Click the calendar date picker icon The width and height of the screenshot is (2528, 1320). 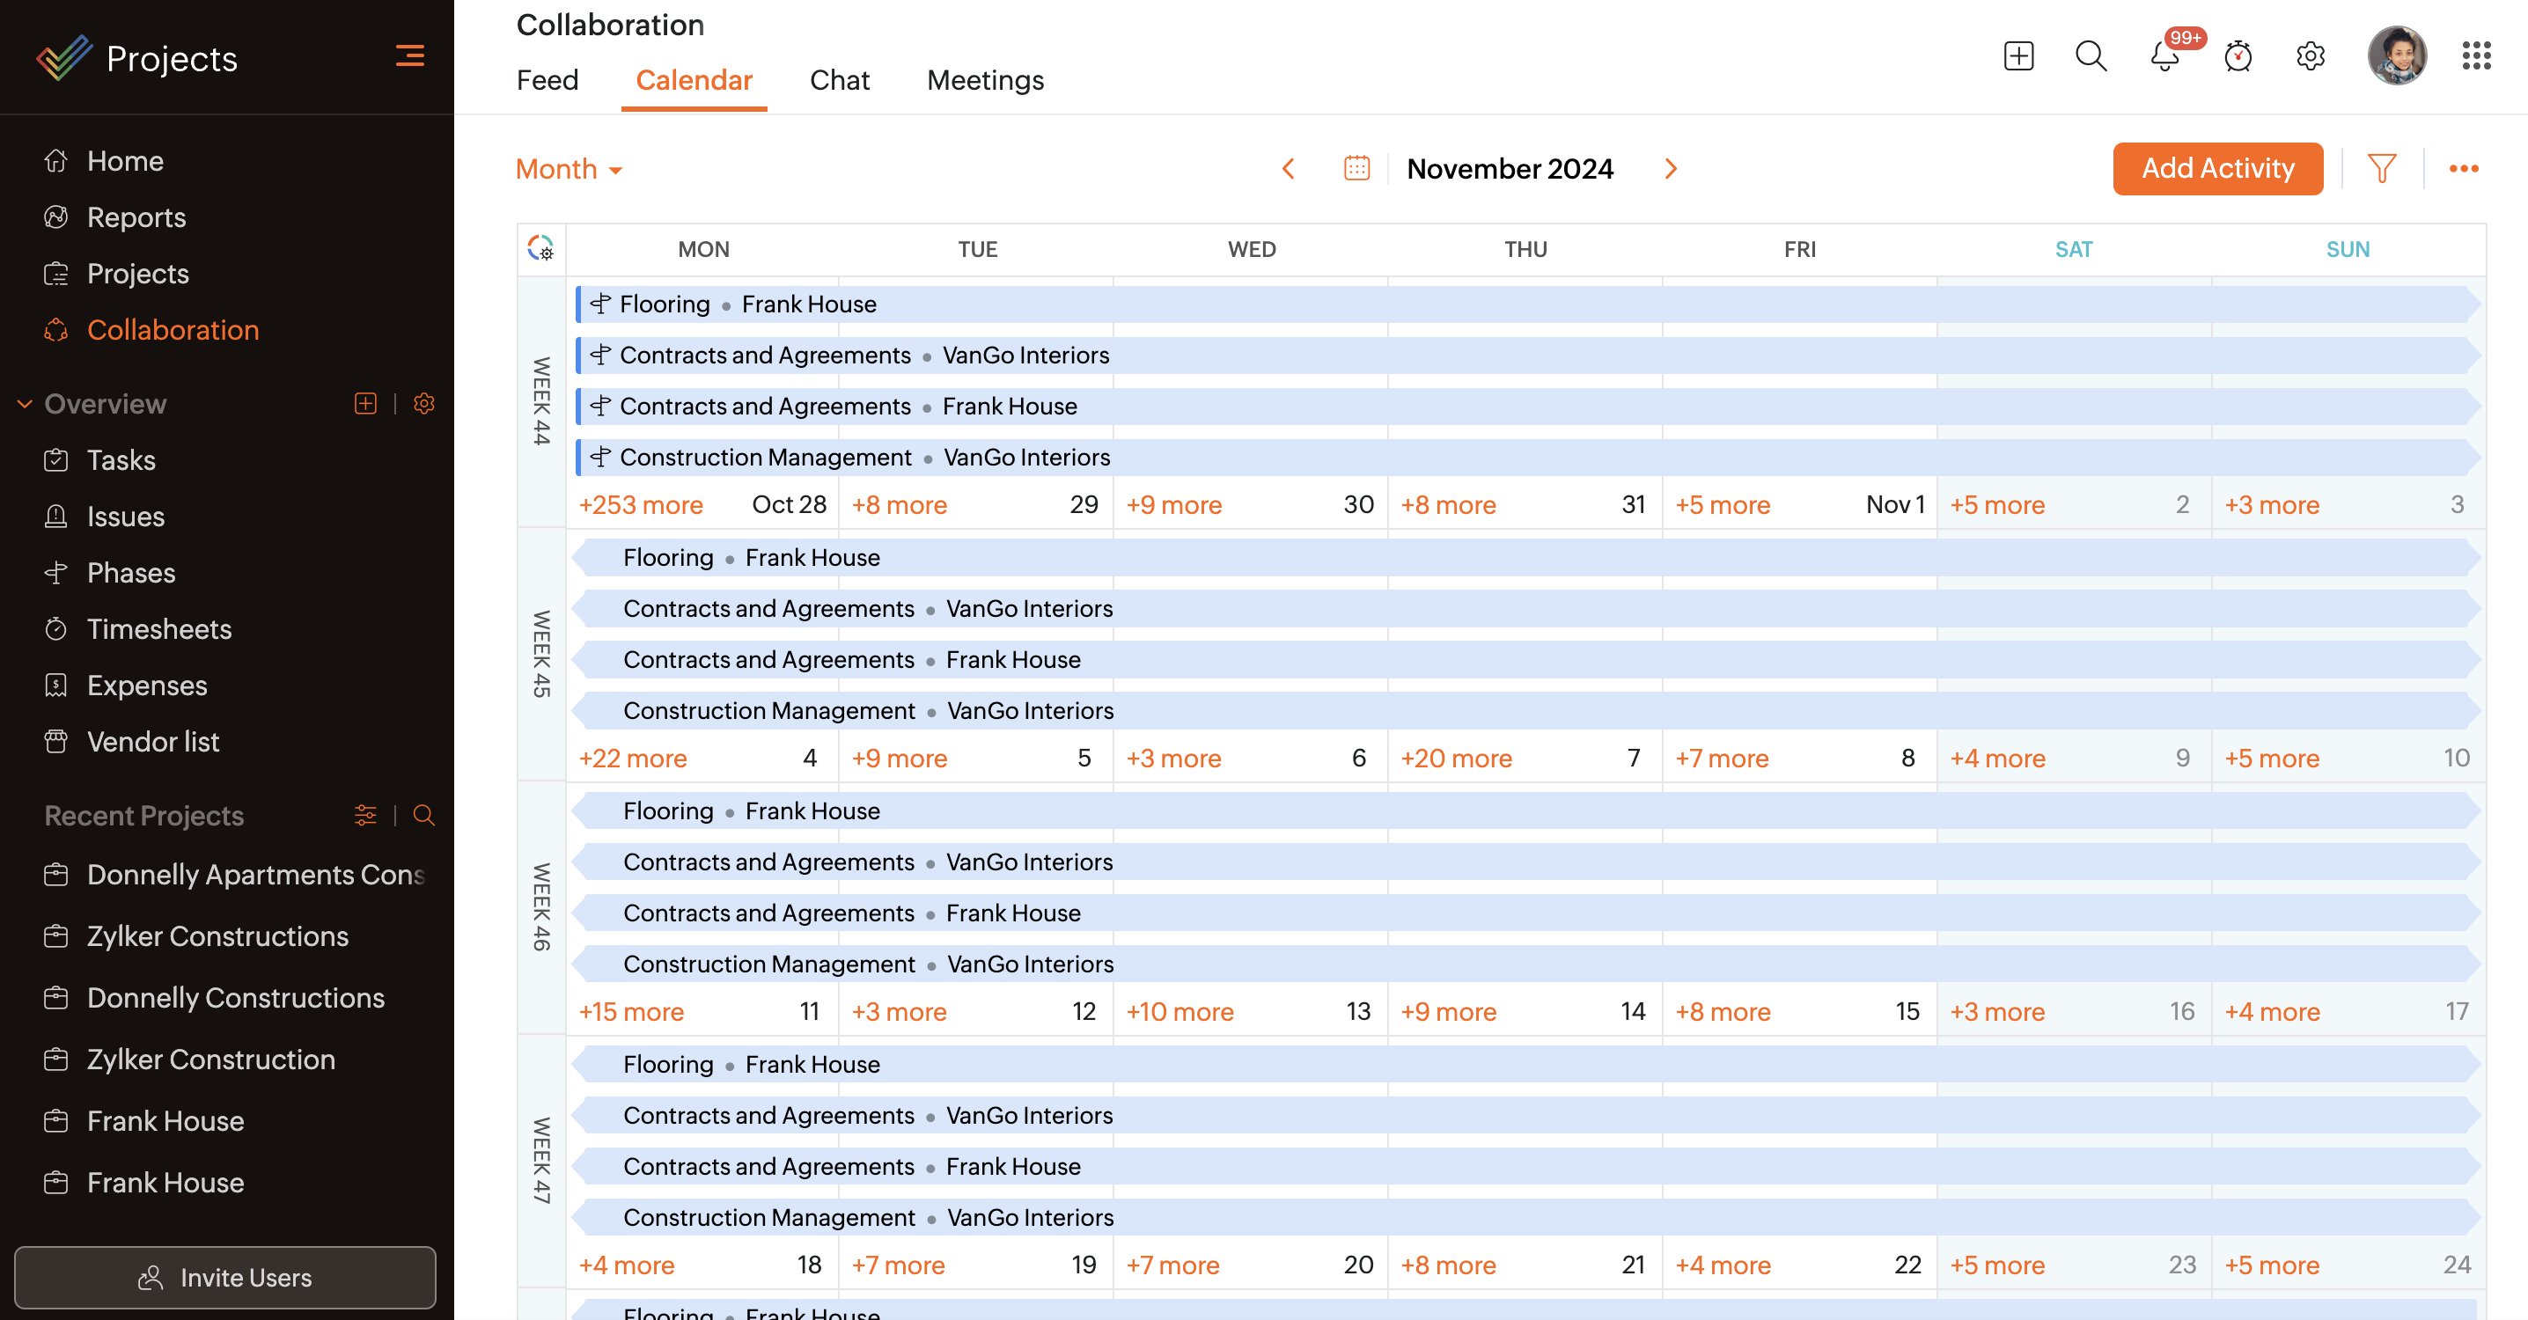[x=1356, y=169]
